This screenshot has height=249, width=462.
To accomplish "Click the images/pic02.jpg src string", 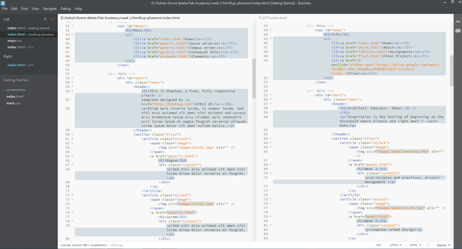I will pyautogui.click(x=196, y=204).
